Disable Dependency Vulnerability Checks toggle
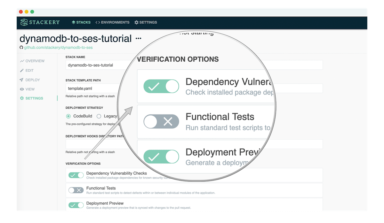This screenshot has width=384, height=223. pyautogui.click(x=76, y=175)
